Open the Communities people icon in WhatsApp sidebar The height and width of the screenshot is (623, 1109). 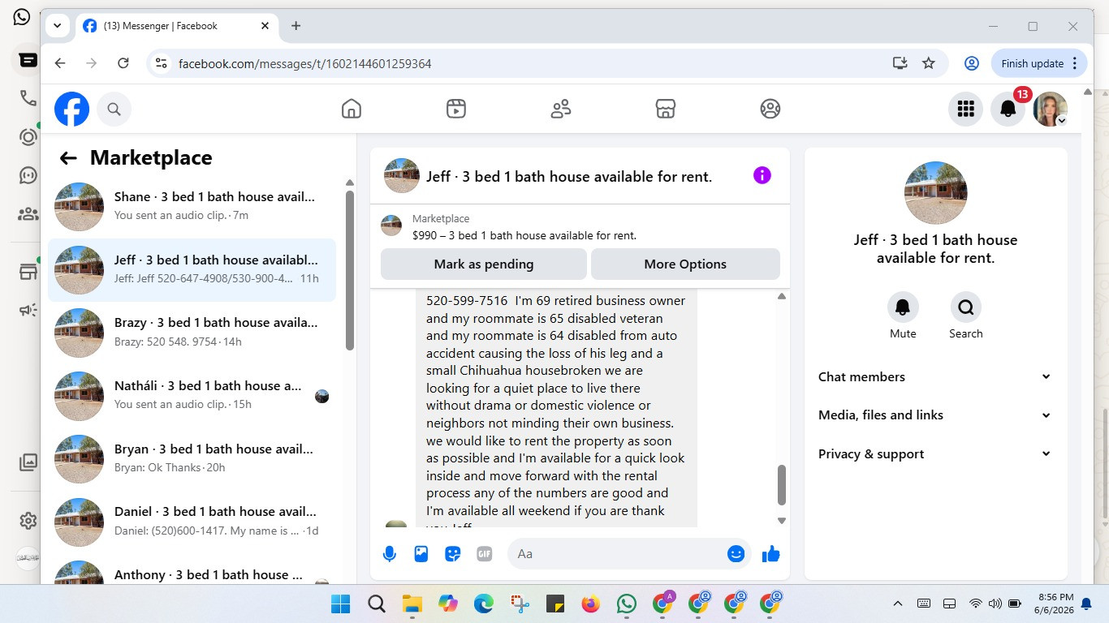[x=28, y=214]
